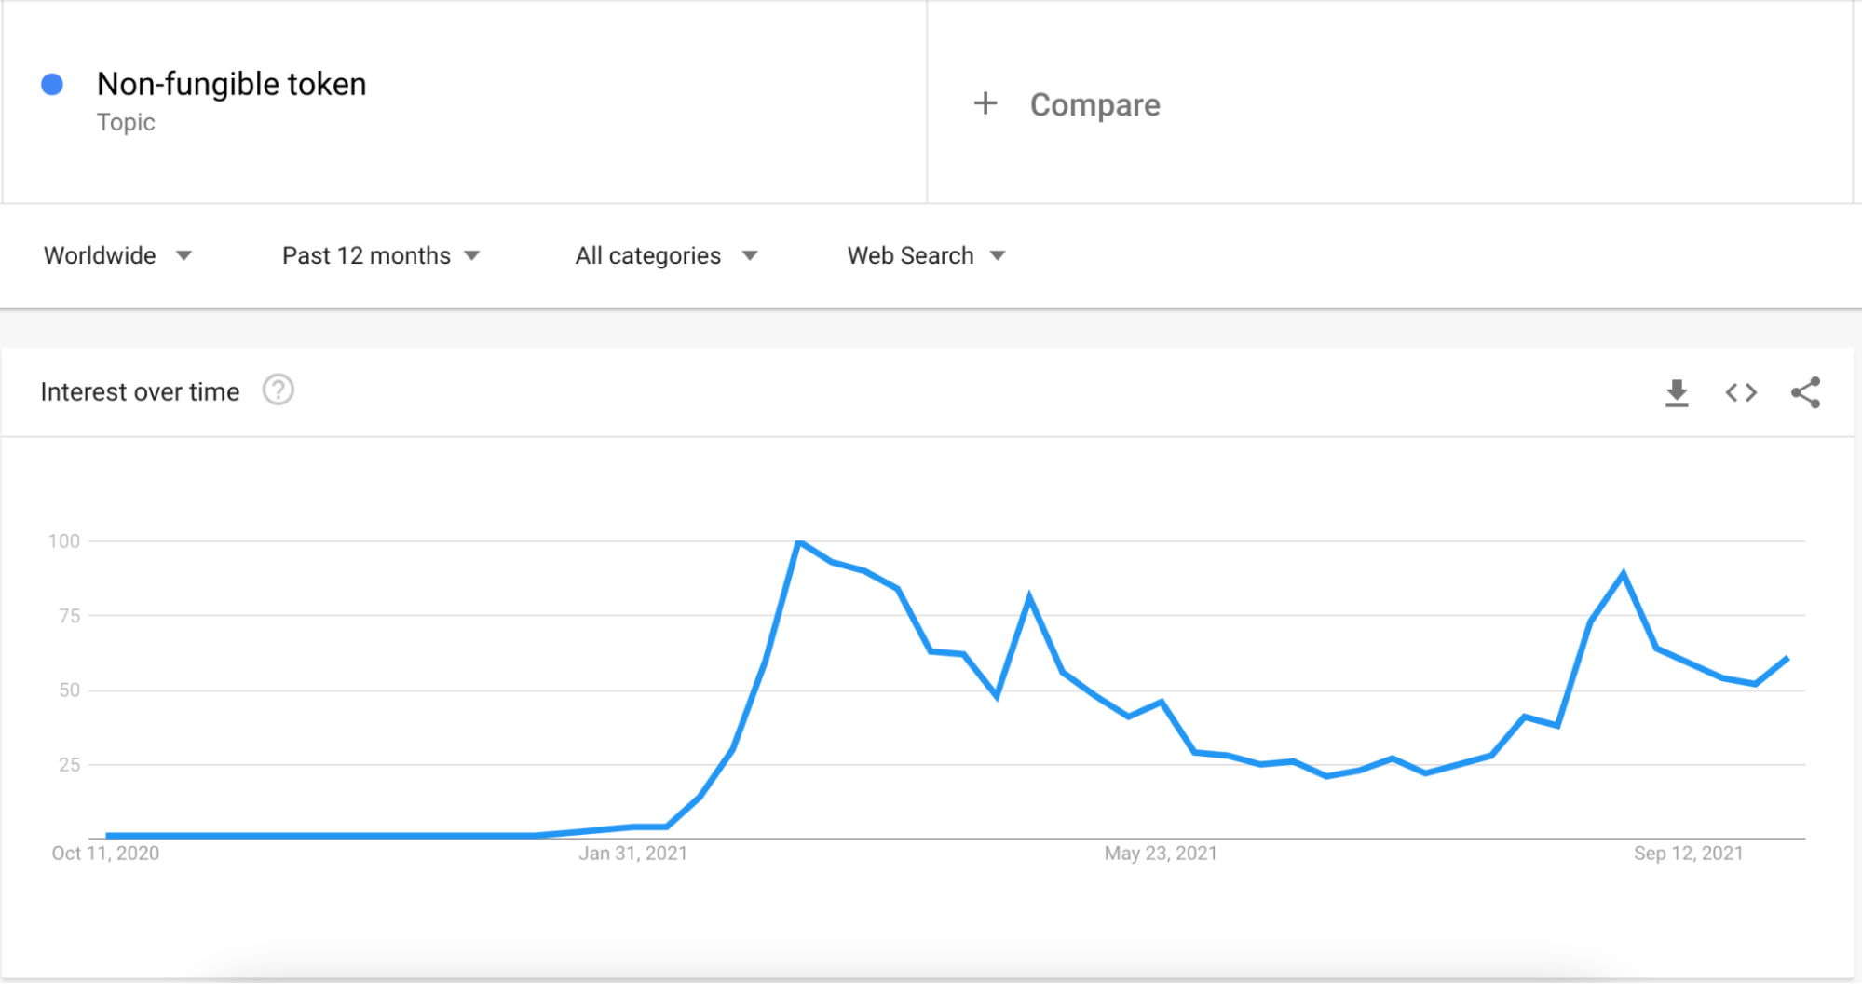Image resolution: width=1862 pixels, height=984 pixels.
Task: Click the Oct 11, 2020 axis date
Action: click(x=105, y=854)
